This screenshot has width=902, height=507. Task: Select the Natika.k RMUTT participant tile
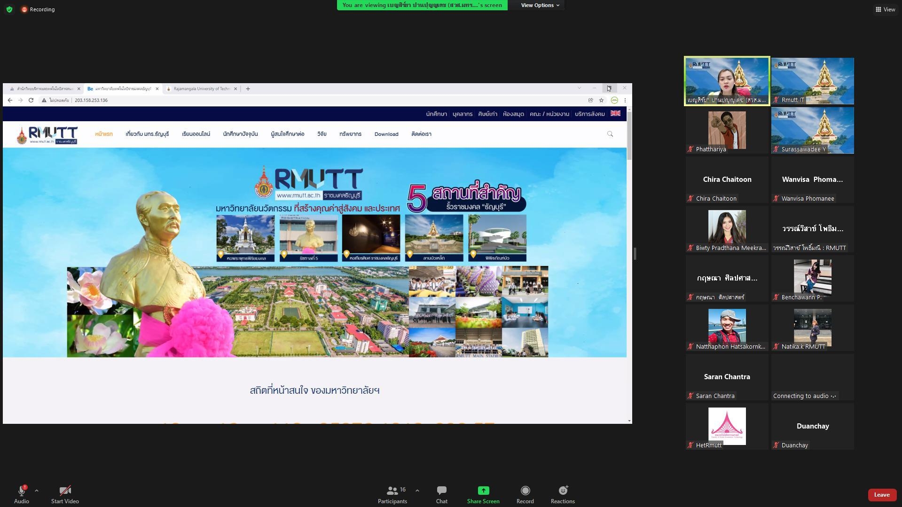(x=812, y=328)
